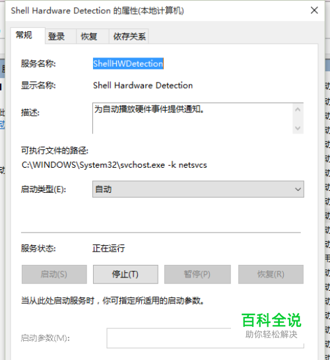The image size is (330, 360).
Task: Click the 服务名称 label
Action: [38, 63]
